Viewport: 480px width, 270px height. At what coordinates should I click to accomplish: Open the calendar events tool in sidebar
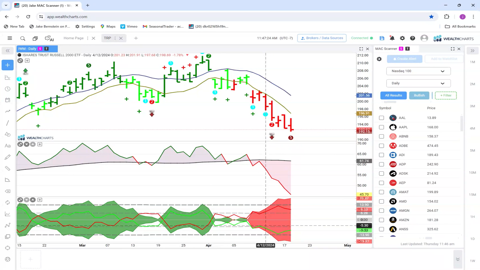click(x=7, y=100)
